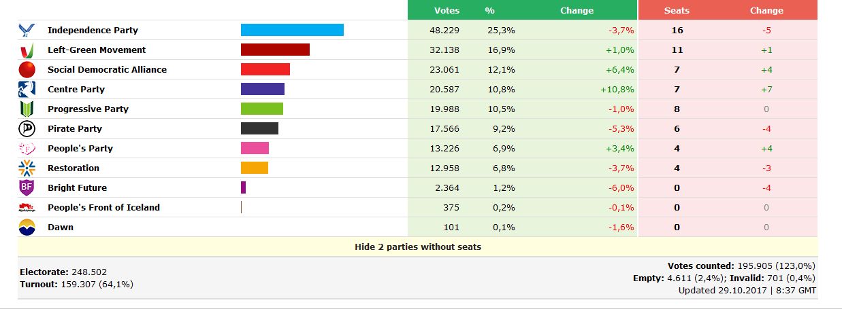Sort by the Votes column header
The width and height of the screenshot is (842, 309).
(x=447, y=10)
